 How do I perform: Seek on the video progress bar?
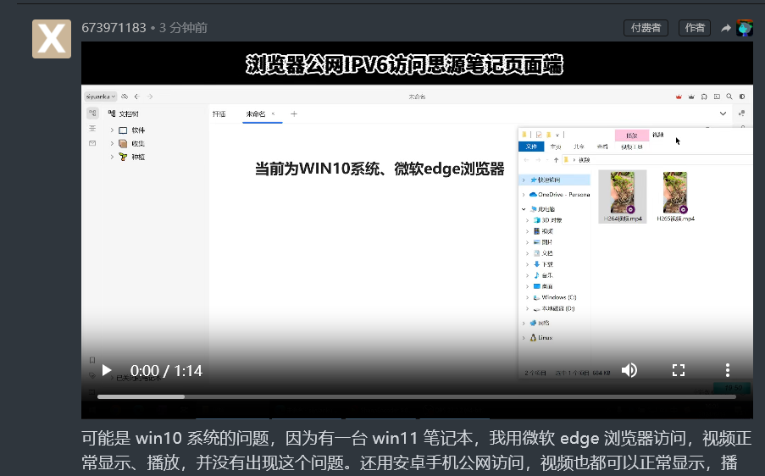(x=417, y=396)
